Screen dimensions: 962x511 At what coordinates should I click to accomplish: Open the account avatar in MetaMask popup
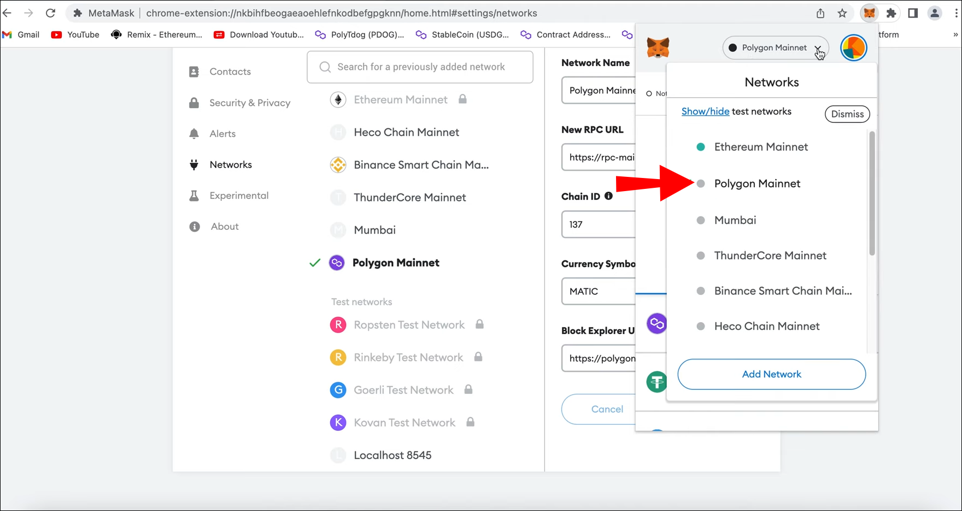coord(853,47)
